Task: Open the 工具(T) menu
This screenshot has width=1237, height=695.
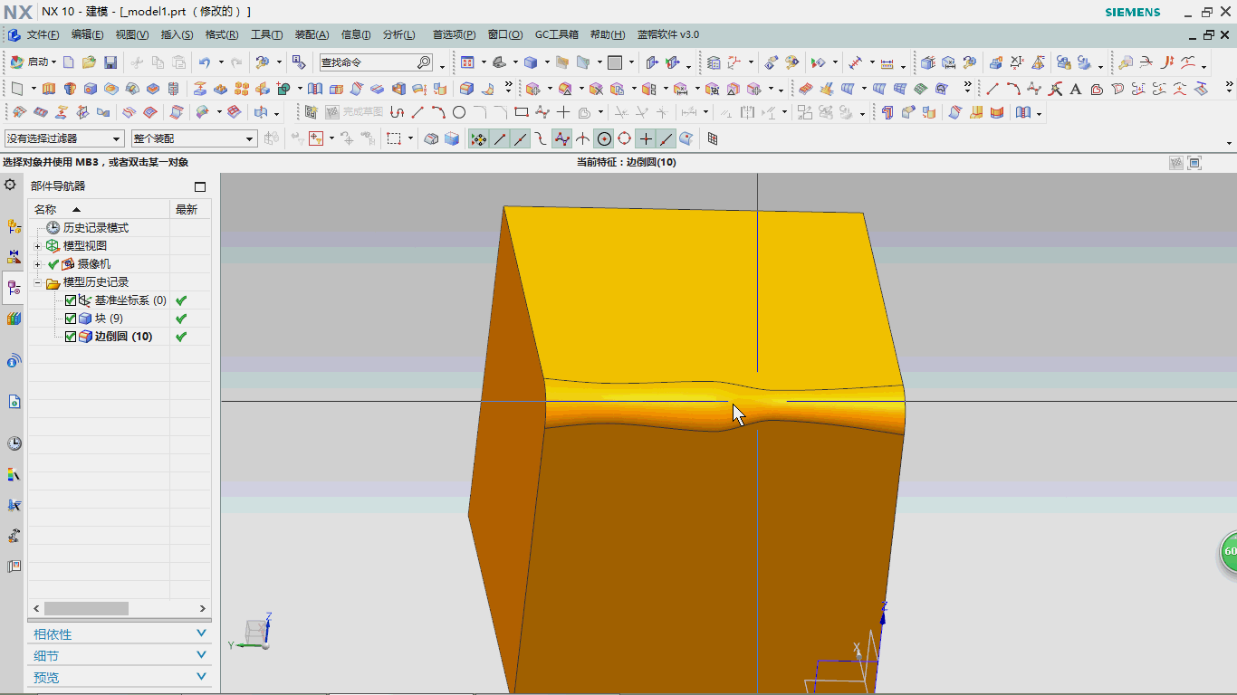Action: pyautogui.click(x=266, y=34)
